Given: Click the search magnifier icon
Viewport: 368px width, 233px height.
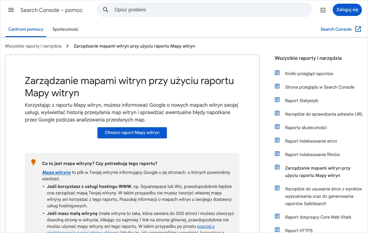Looking at the screenshot, I should coord(106,10).
